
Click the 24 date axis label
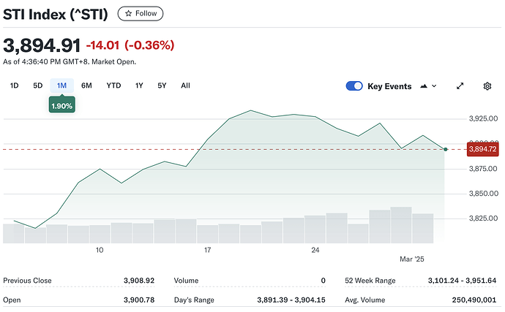[x=315, y=250]
